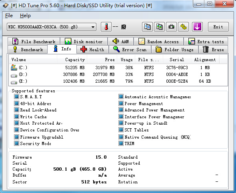
Task: Open the WDC WD5000AAKX drive dropdown
Action: pos(52,27)
